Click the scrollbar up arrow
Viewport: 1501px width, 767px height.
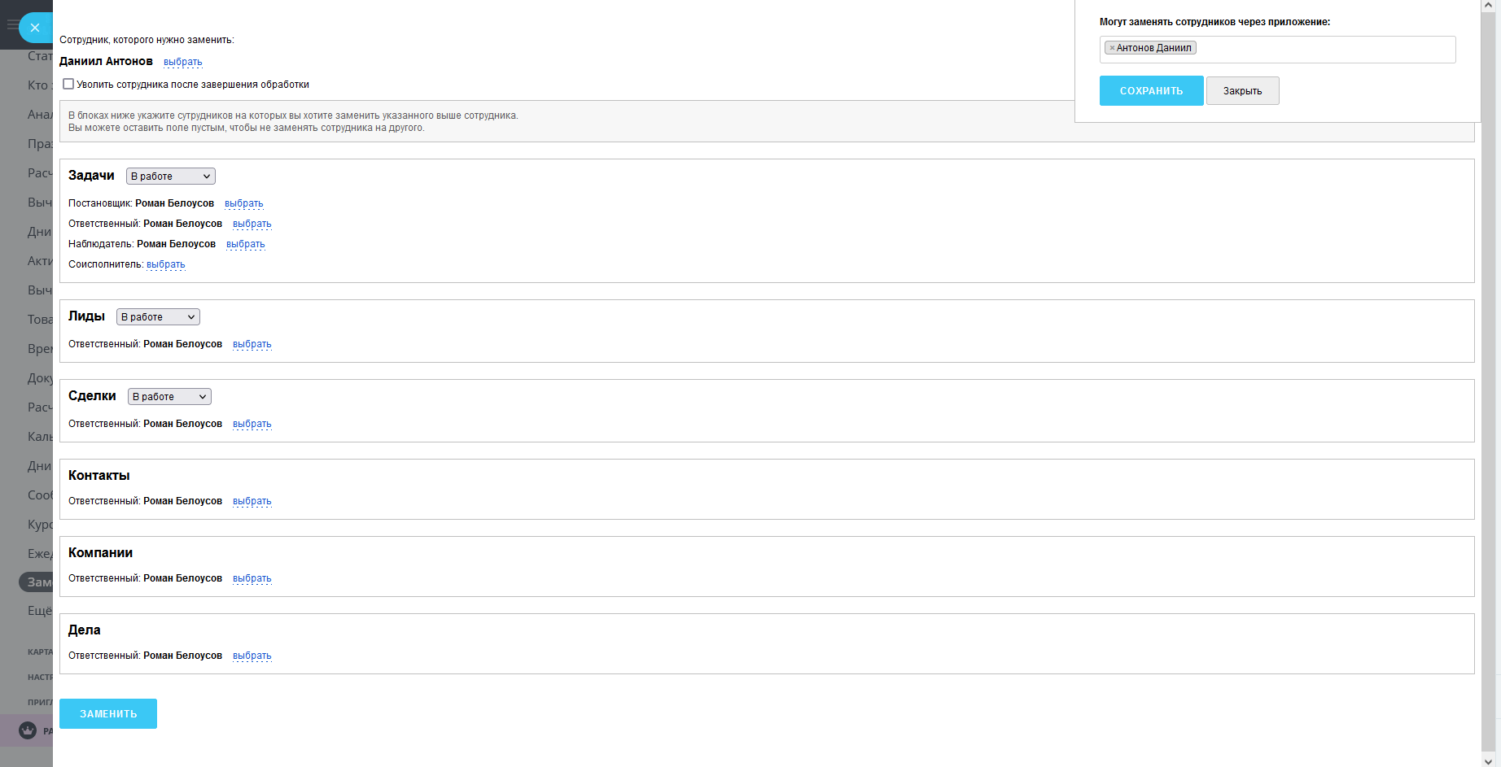point(1489,6)
